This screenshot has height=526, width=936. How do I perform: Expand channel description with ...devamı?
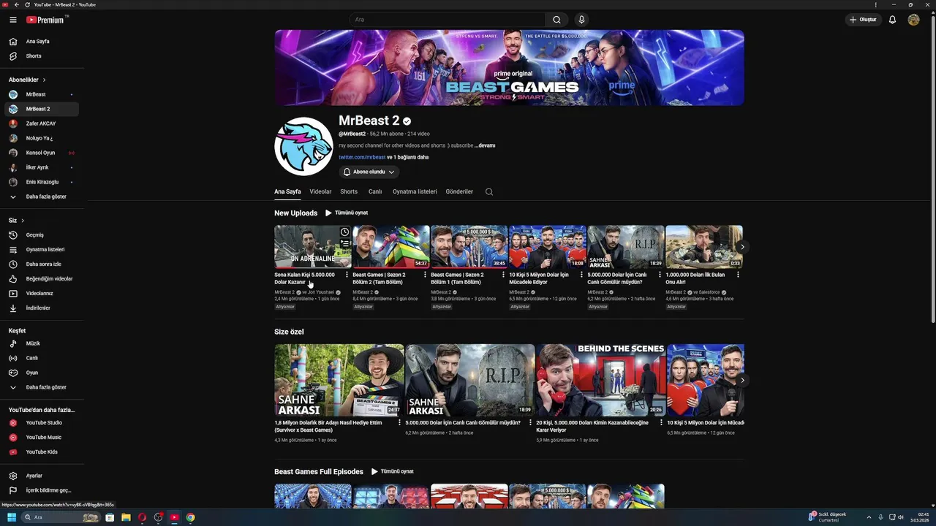[485, 145]
